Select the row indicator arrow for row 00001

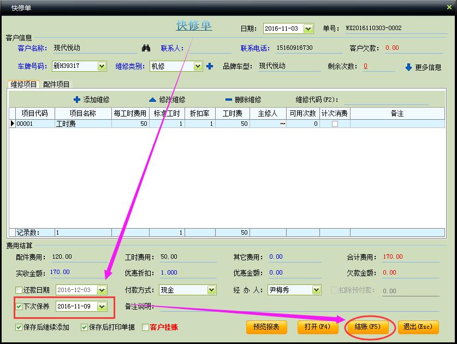[x=12, y=124]
